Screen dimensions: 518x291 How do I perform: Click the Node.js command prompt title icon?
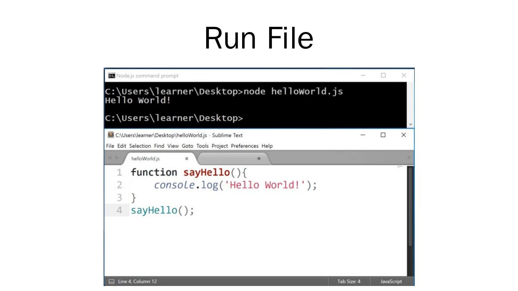(x=112, y=76)
